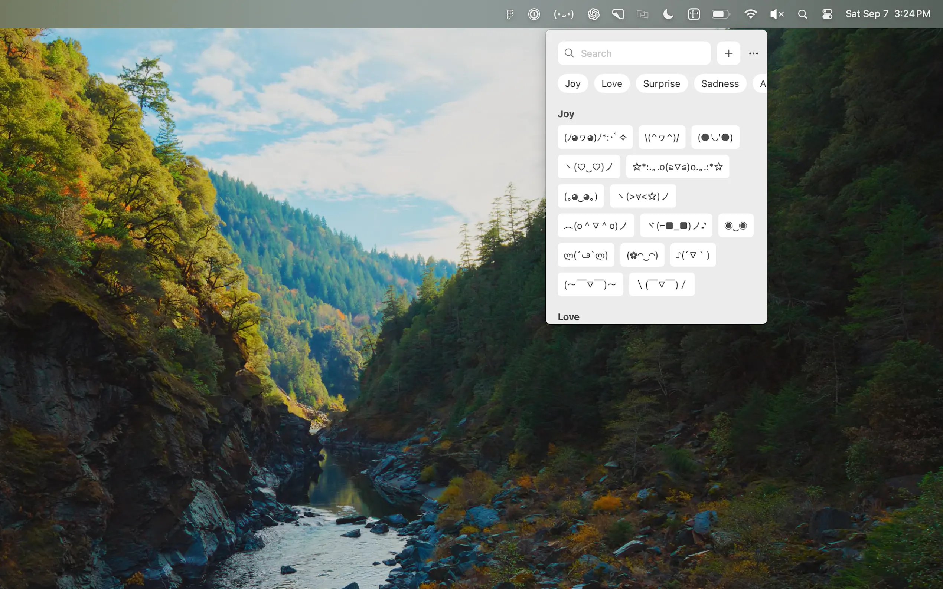
Task: Click the Spotlight search magnifier icon
Action: click(802, 14)
